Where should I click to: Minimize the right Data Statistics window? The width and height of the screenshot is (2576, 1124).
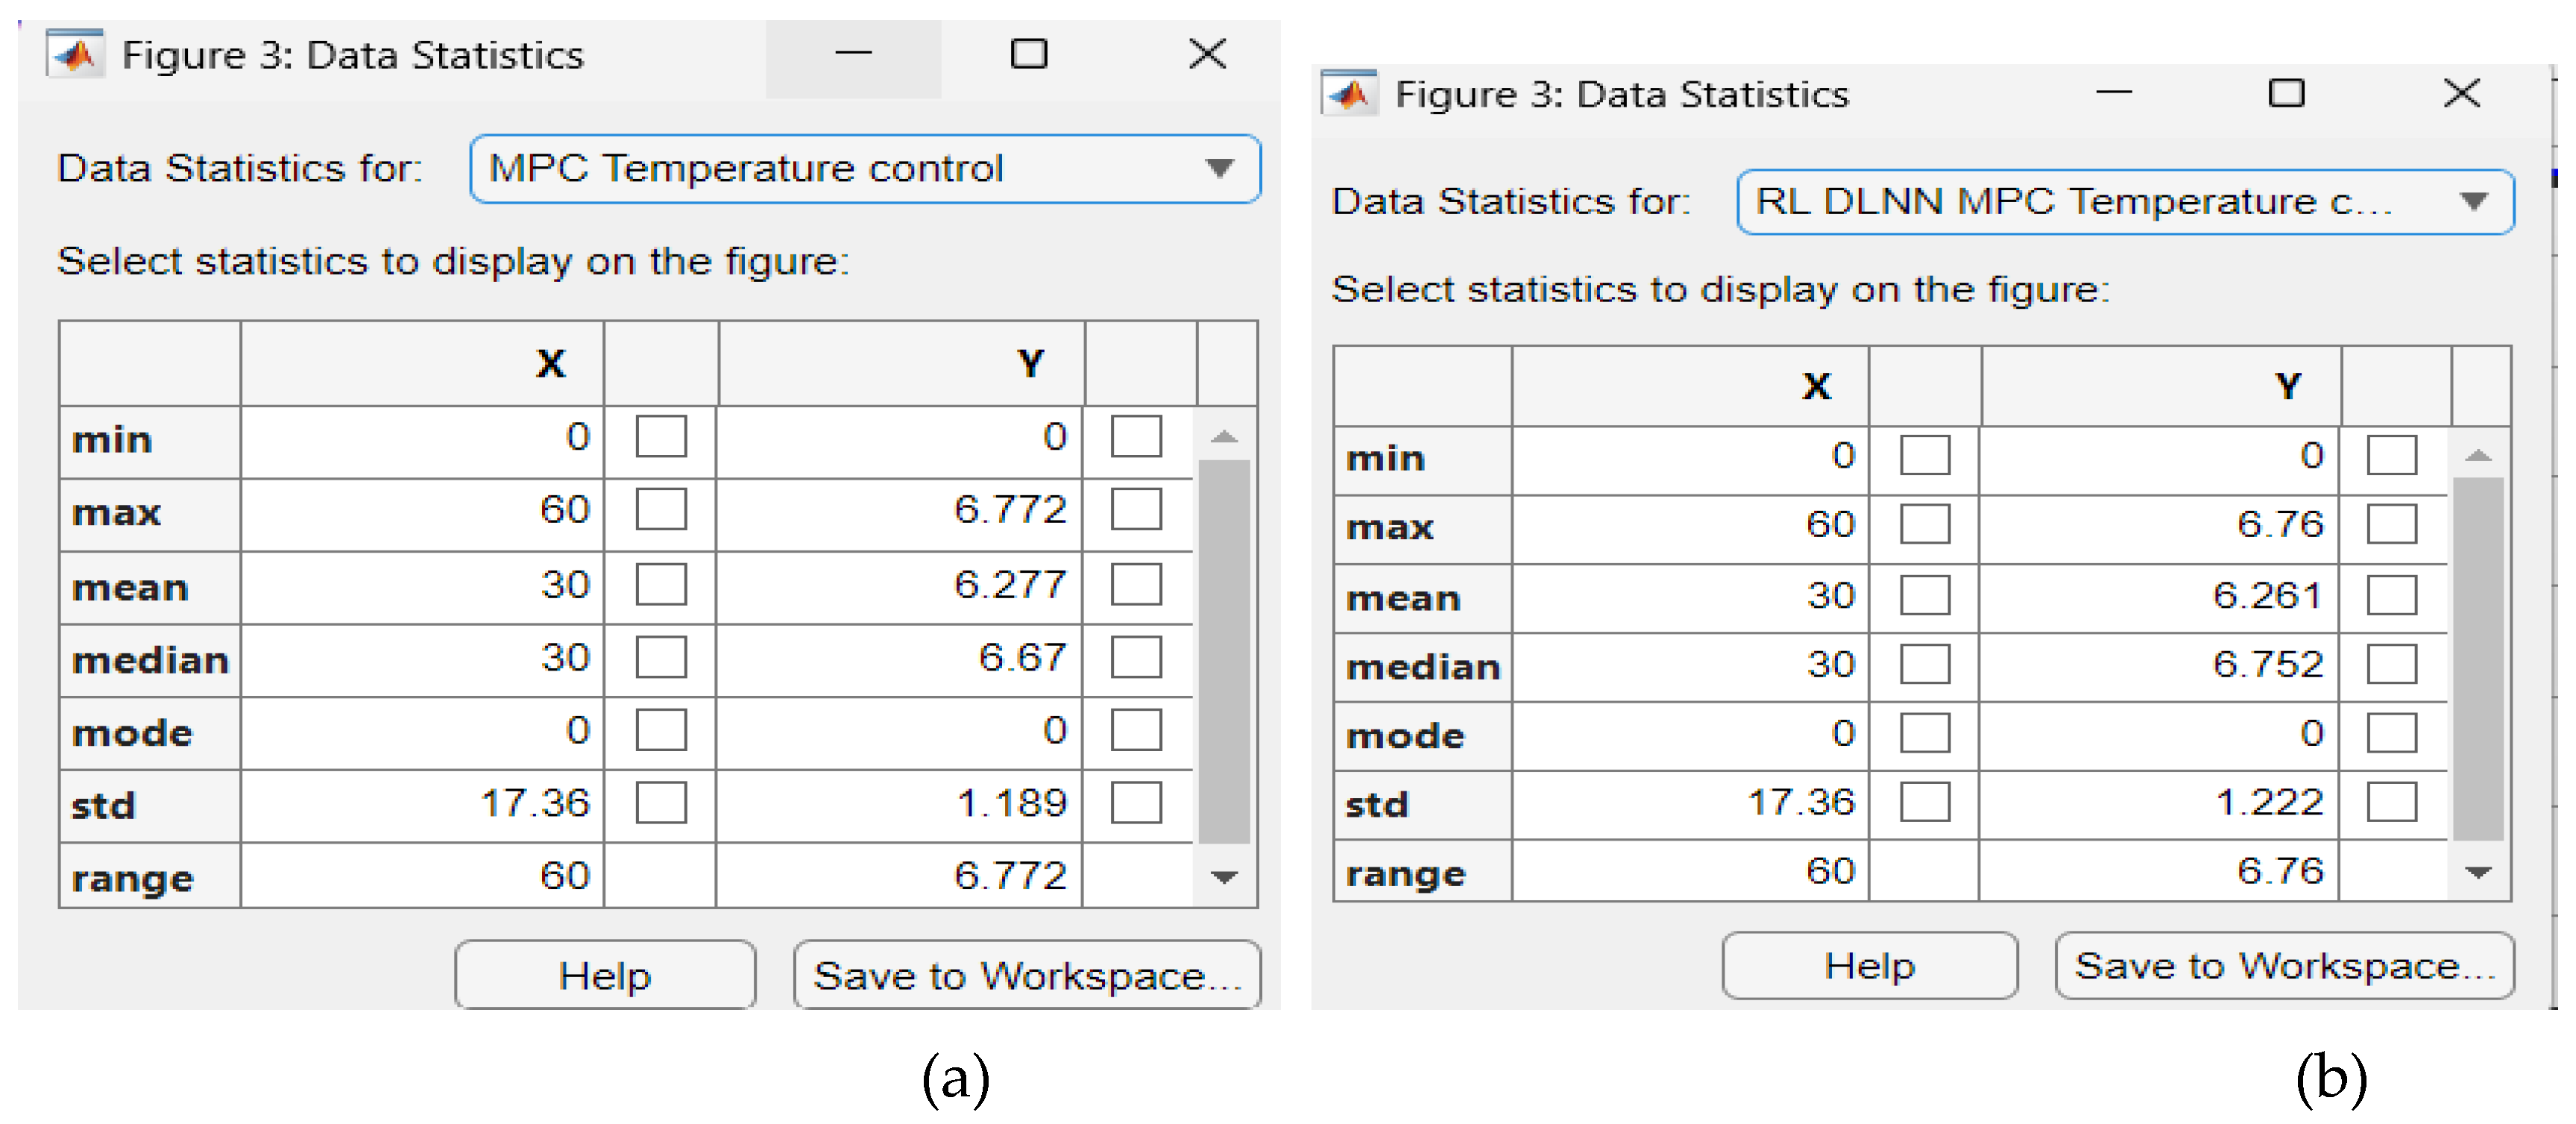pos(2113,93)
